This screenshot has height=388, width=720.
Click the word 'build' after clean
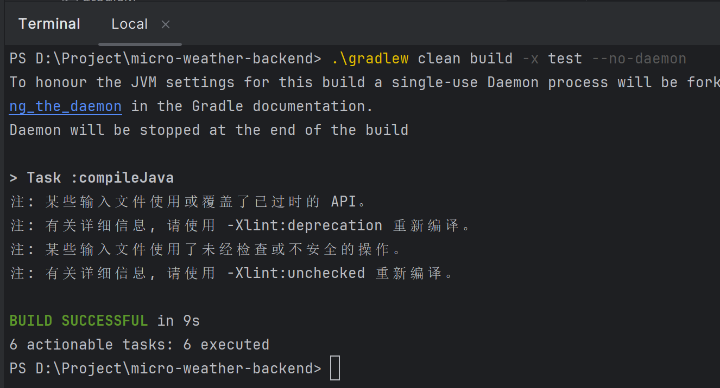click(491, 59)
